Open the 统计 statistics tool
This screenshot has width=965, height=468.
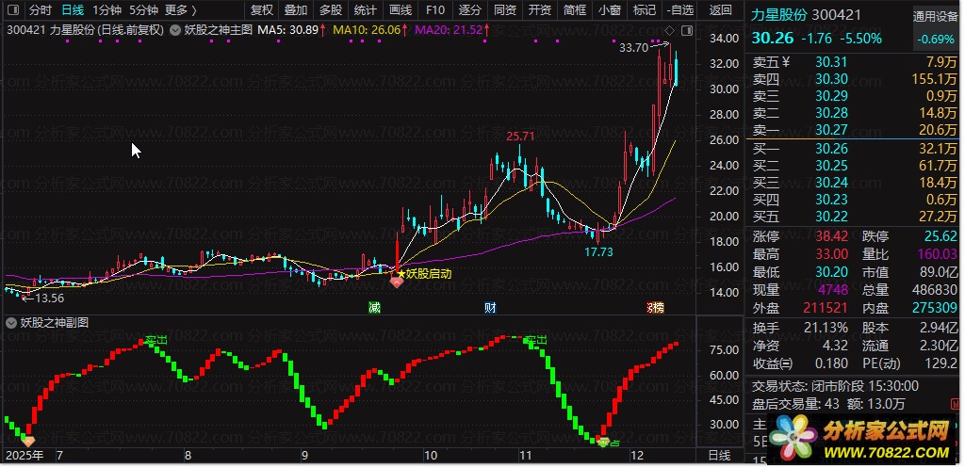coord(366,9)
